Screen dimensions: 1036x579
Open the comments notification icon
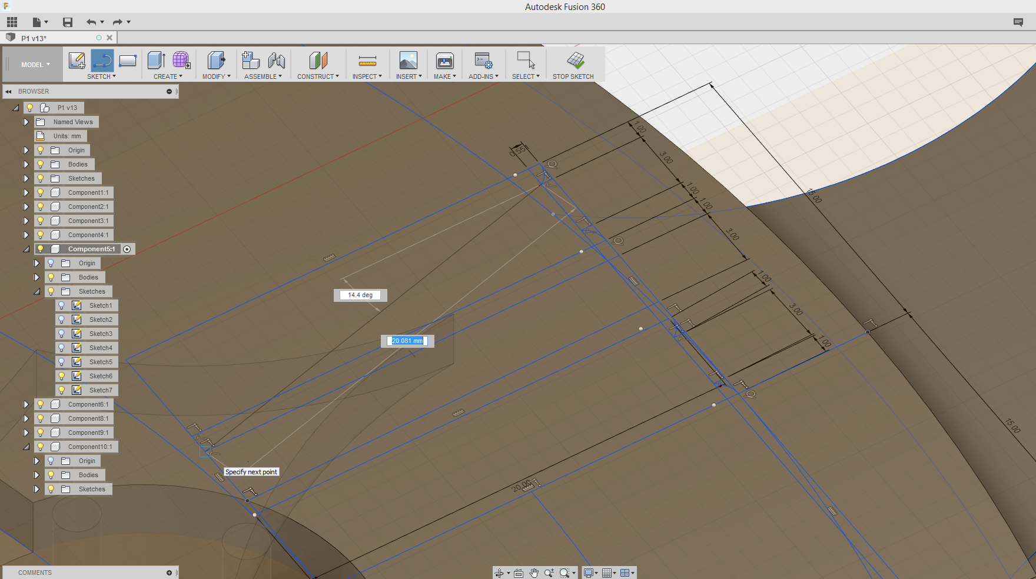(x=1018, y=22)
